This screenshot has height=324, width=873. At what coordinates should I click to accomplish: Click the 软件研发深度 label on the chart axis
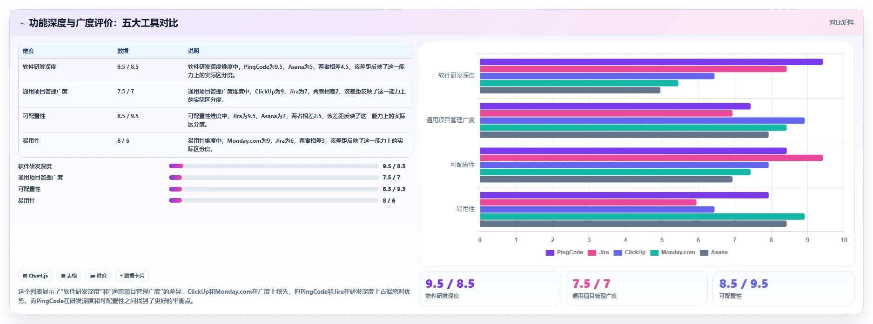coord(457,75)
